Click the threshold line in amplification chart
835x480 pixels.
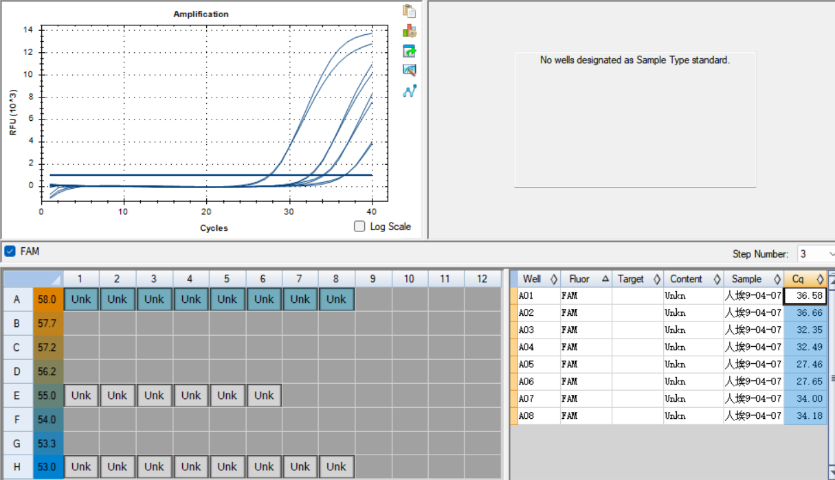click(210, 174)
